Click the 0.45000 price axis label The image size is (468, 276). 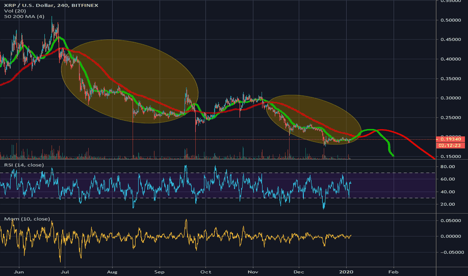[x=451, y=40]
